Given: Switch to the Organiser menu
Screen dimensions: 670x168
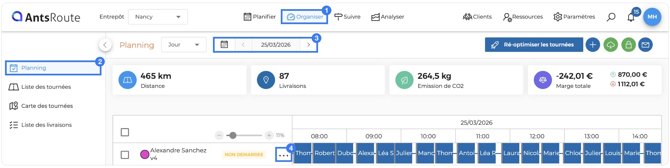Looking at the screenshot, I should [305, 17].
